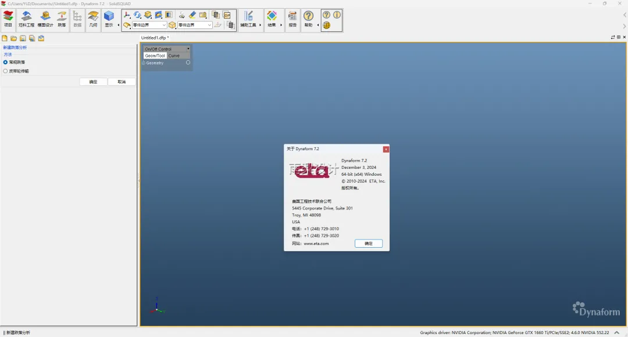The image size is (628, 337).
Task: Select the eraser tool icon
Action: [192, 15]
